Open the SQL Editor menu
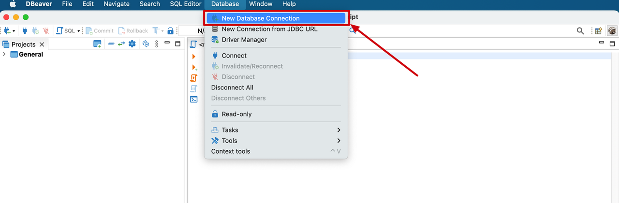 pos(185,4)
